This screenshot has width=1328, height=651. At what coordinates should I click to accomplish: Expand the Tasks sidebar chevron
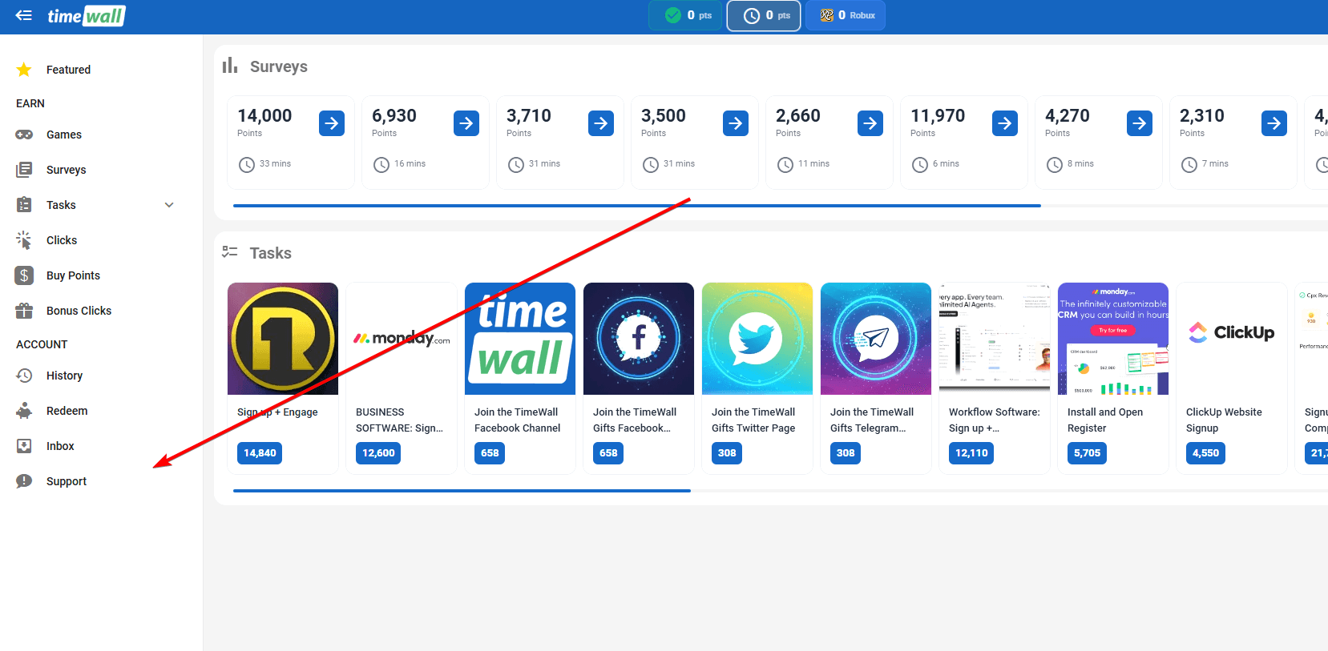click(169, 205)
